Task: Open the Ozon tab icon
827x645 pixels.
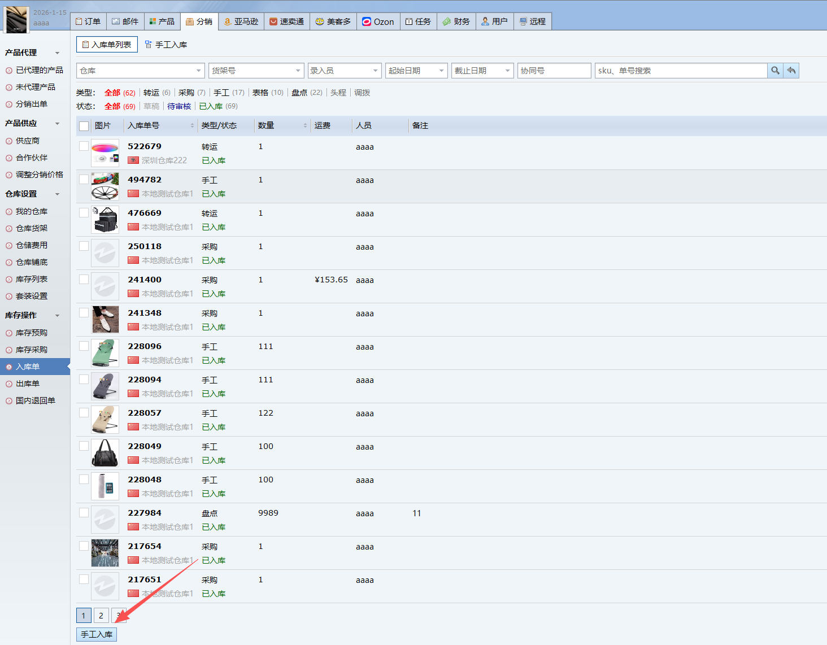Action: 367,21
